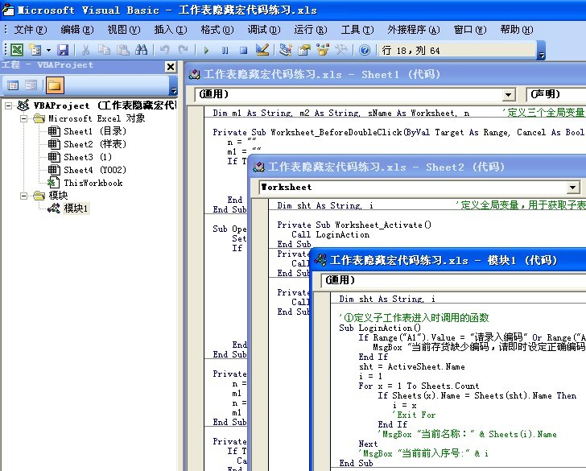Click the Cut scissors icon
The height and width of the screenshot is (471, 586).
[85, 50]
